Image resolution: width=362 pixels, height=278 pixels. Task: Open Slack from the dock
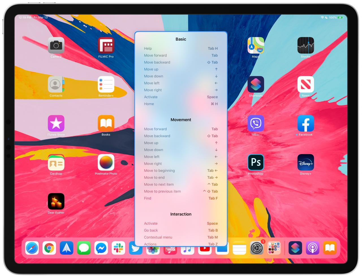tap(118, 248)
